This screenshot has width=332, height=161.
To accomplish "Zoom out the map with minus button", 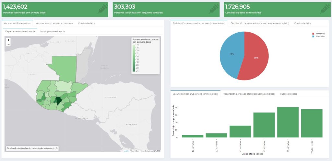I will coord(8,44).
